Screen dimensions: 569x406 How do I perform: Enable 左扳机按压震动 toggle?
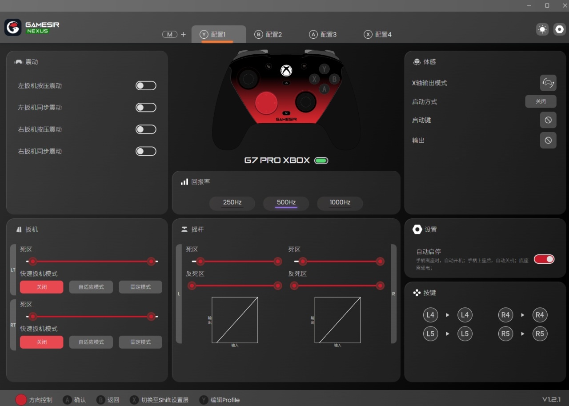coord(146,86)
